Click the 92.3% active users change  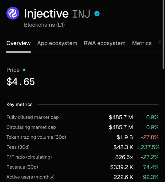151,177
